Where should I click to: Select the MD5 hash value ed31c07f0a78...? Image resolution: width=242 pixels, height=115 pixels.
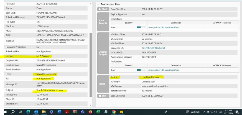point(55,31)
